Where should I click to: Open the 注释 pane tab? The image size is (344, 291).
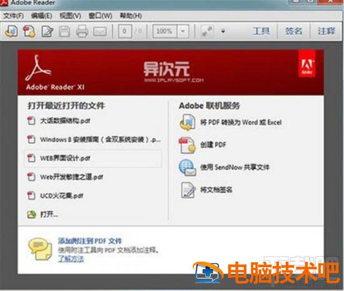tap(326, 31)
